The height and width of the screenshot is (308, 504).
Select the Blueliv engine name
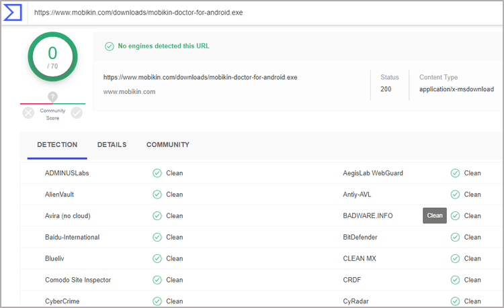pos(54,258)
